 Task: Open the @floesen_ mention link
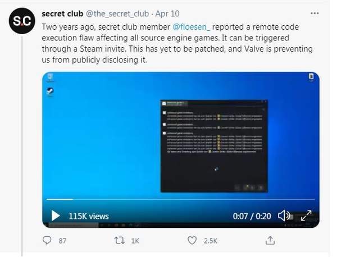coord(192,27)
